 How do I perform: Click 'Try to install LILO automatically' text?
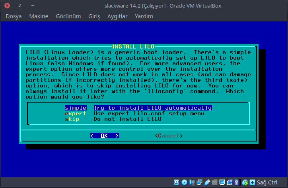tap(153, 108)
